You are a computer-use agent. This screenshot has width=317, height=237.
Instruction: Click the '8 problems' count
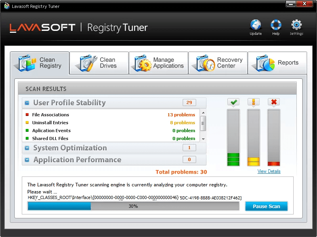coord(183,123)
